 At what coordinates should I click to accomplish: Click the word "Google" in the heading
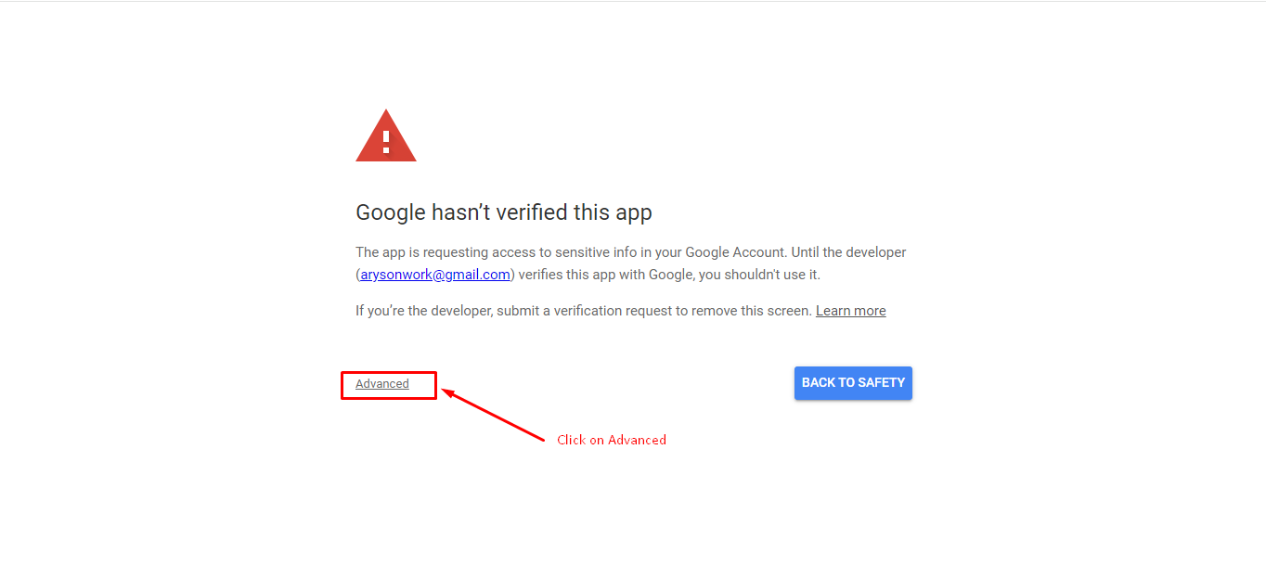[x=390, y=212]
